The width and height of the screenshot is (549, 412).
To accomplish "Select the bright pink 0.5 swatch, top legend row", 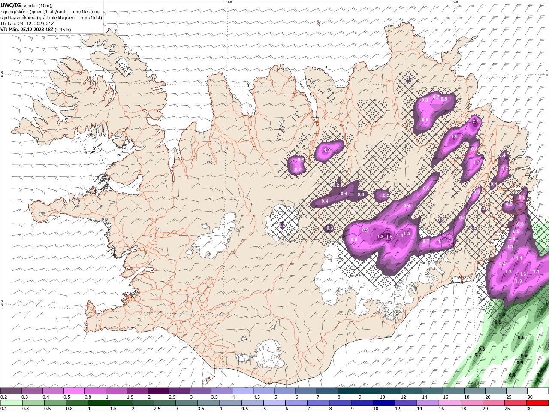I will click(x=74, y=391).
